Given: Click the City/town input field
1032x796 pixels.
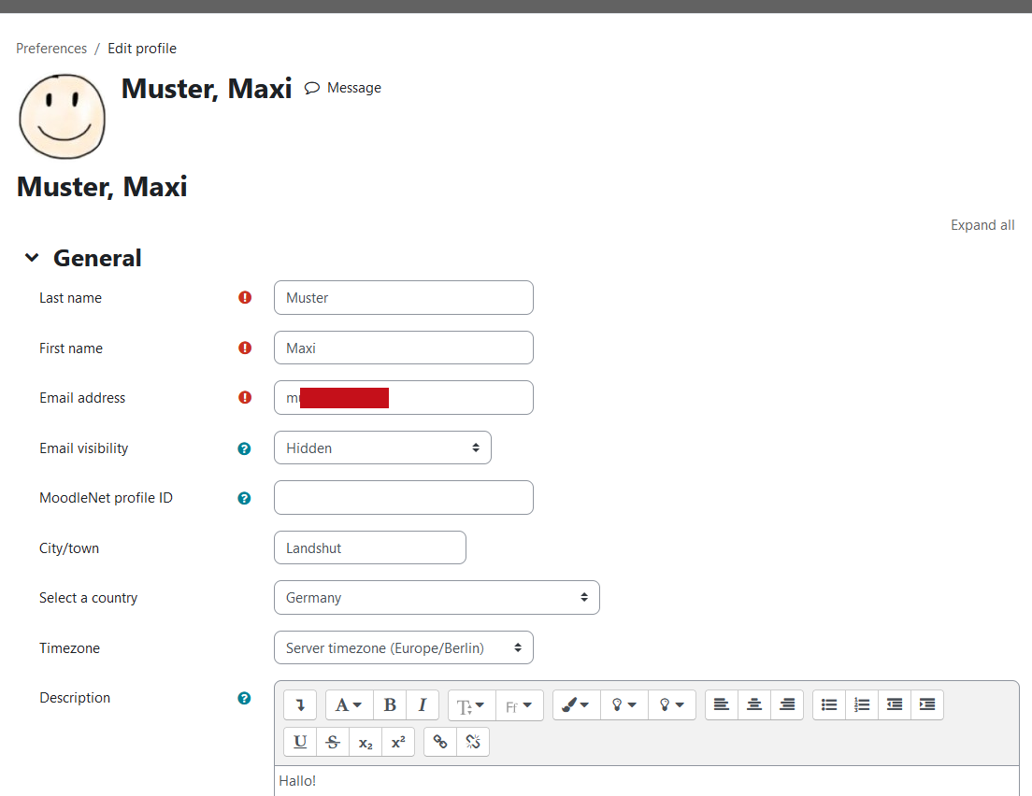Looking at the screenshot, I should tap(369, 548).
